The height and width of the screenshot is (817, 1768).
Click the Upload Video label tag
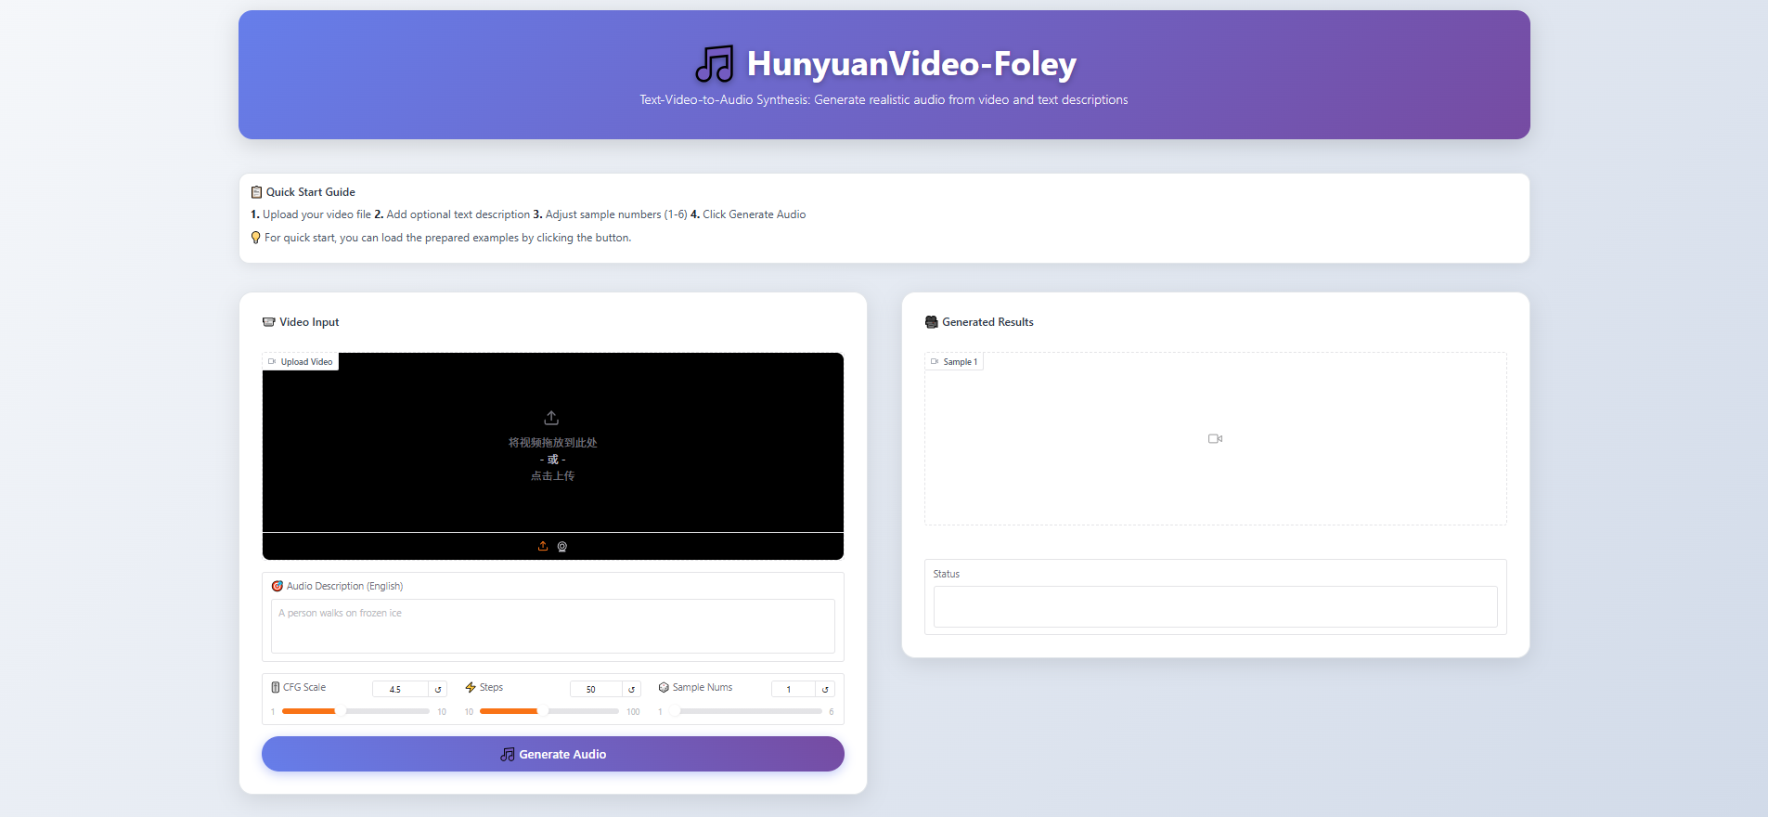301,362
